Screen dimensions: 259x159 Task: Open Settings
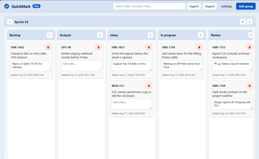(226, 6)
